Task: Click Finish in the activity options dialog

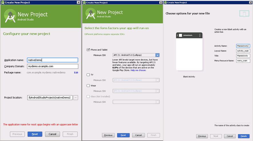Action: pyautogui.click(x=244, y=136)
